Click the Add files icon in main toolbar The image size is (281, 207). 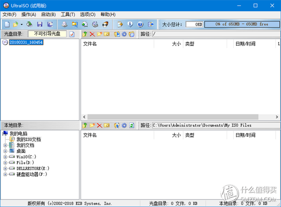click(x=120, y=24)
